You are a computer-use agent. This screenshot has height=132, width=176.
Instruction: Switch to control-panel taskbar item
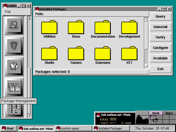point(73,128)
